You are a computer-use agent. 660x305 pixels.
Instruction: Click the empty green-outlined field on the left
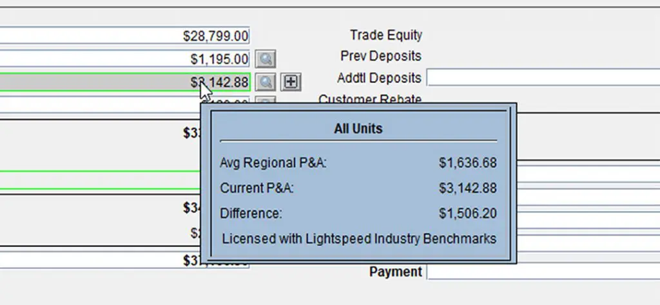[97, 181]
